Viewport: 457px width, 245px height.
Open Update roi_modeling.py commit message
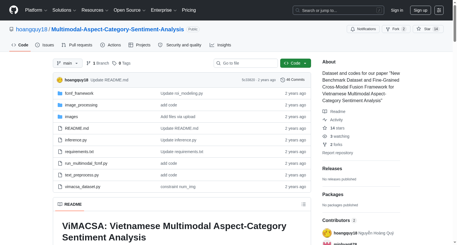point(182,93)
